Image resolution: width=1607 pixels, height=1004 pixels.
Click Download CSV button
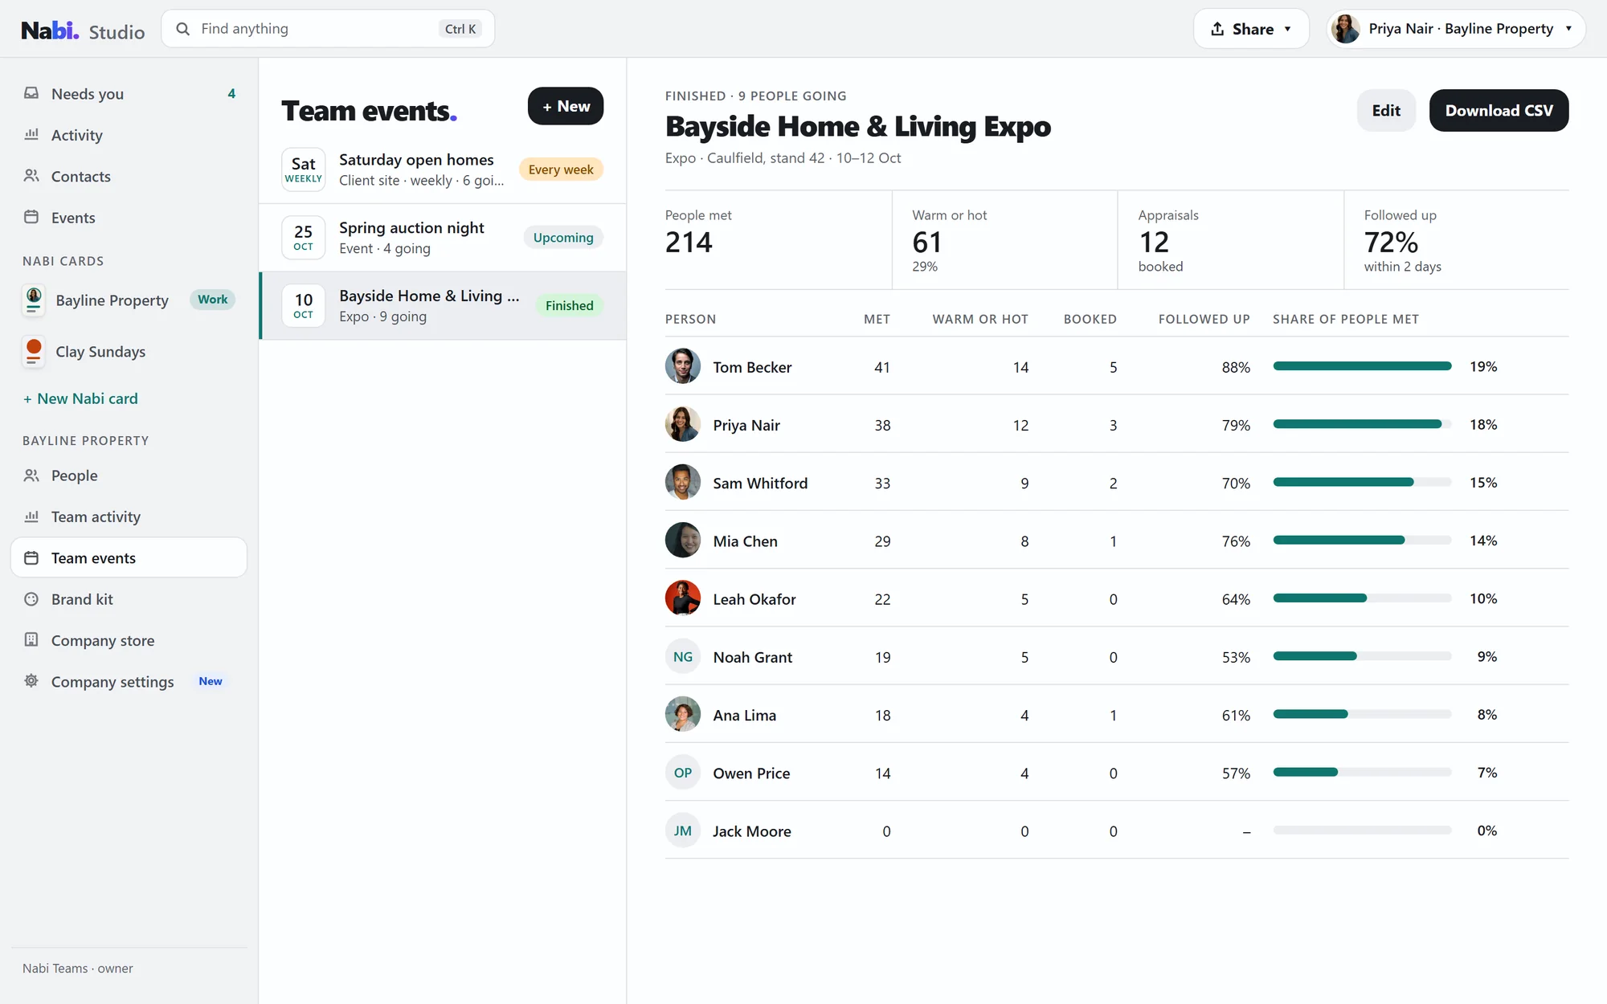coord(1499,110)
